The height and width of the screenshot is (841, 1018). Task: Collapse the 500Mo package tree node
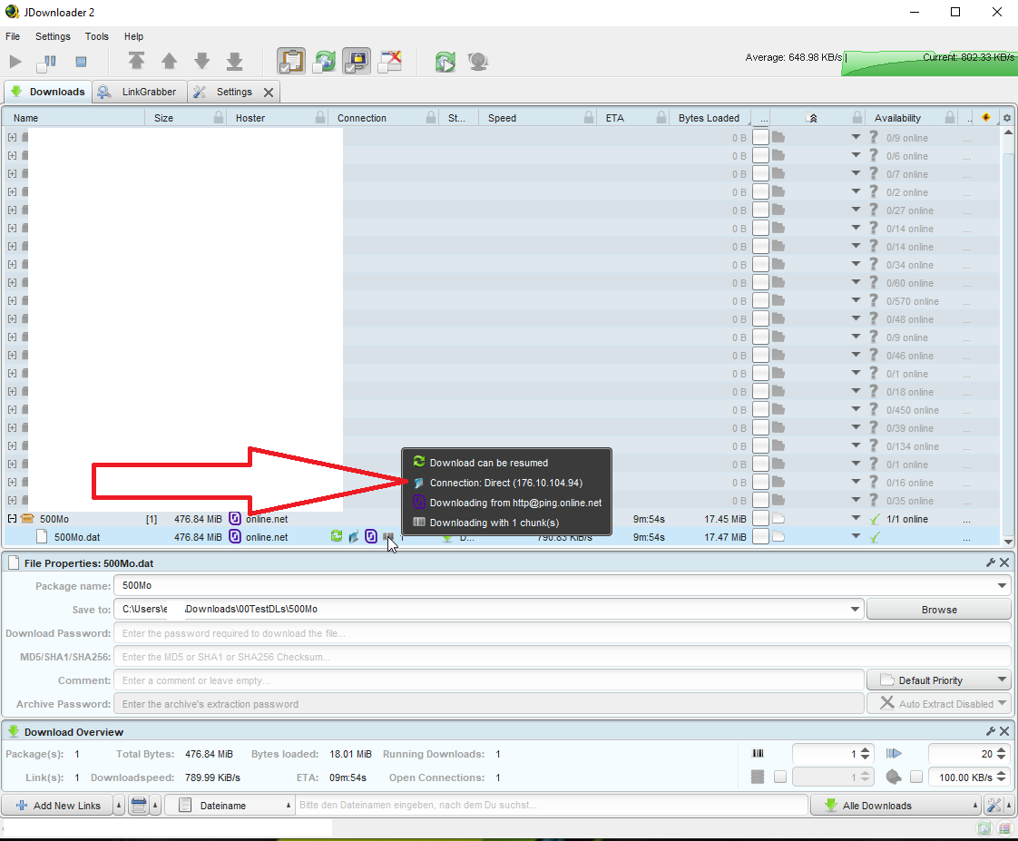(x=12, y=518)
